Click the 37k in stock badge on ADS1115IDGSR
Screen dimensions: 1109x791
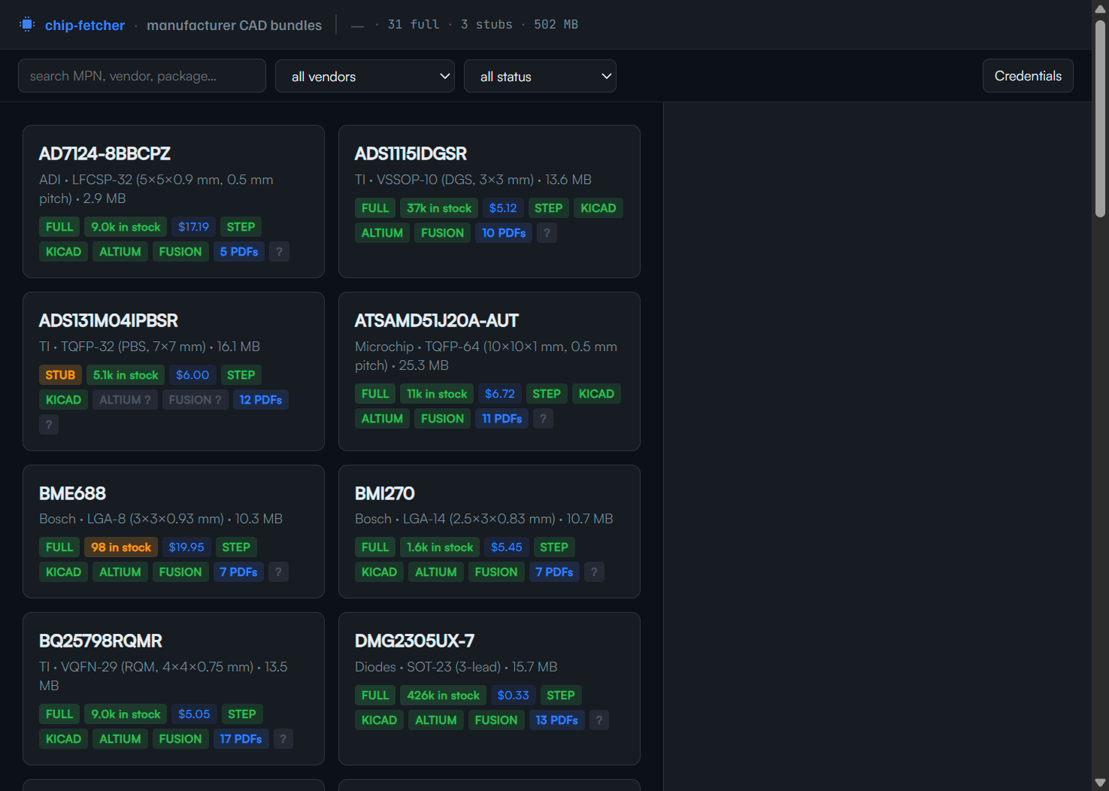[x=439, y=208]
